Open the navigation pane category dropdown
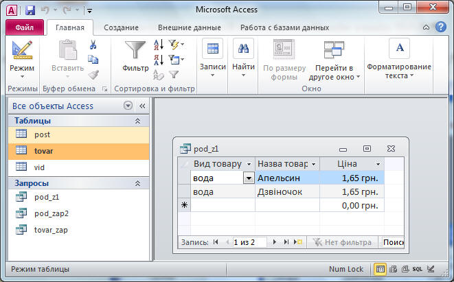 click(x=128, y=106)
